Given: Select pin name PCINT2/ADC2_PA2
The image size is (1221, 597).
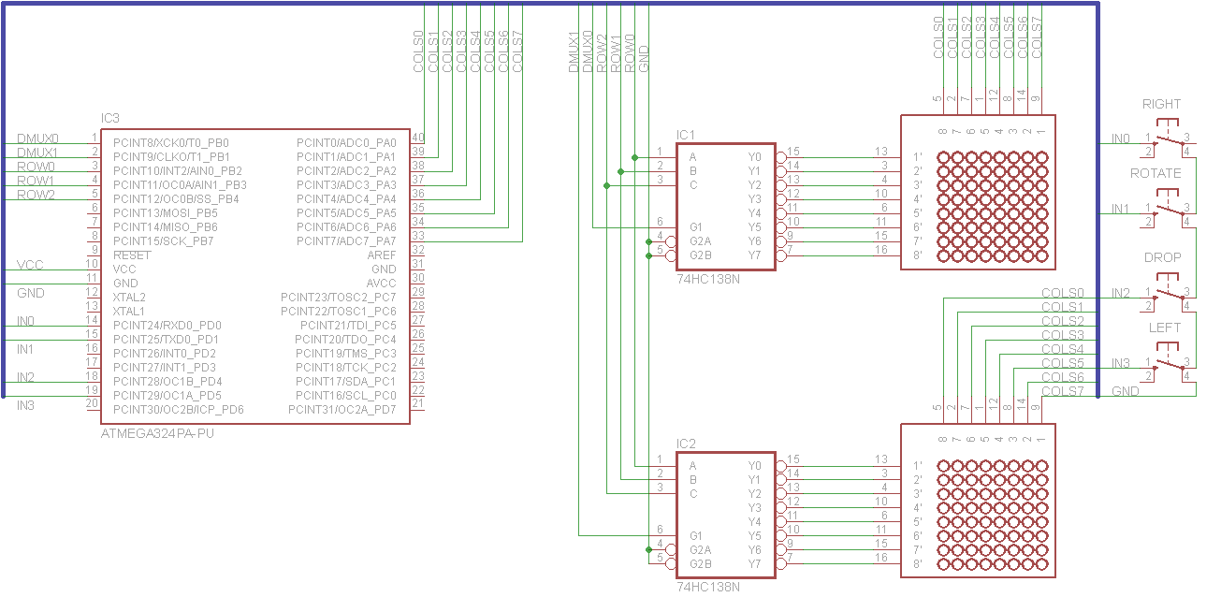Looking at the screenshot, I should 346,170.
